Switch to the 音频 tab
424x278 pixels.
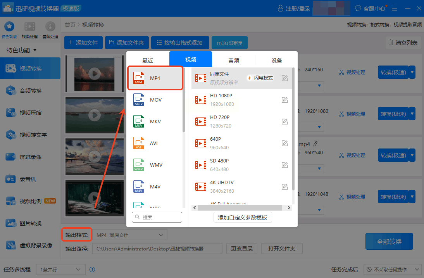(234, 60)
